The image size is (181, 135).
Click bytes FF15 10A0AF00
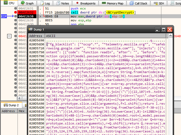57,12
